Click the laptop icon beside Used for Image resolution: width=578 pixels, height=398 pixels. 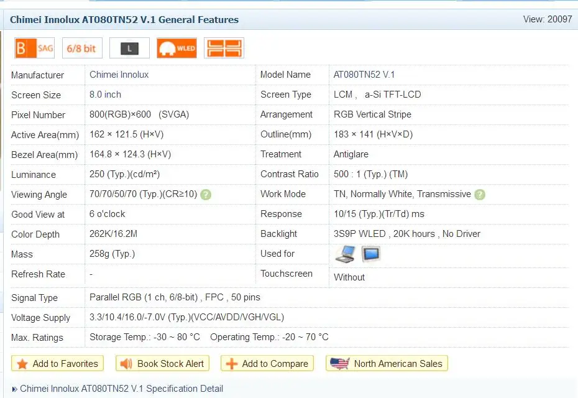(x=346, y=254)
